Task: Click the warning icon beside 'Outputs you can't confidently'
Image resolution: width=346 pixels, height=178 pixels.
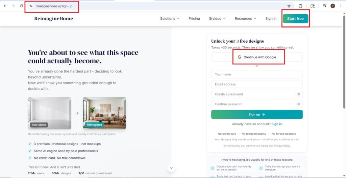Action: [x=213, y=168]
